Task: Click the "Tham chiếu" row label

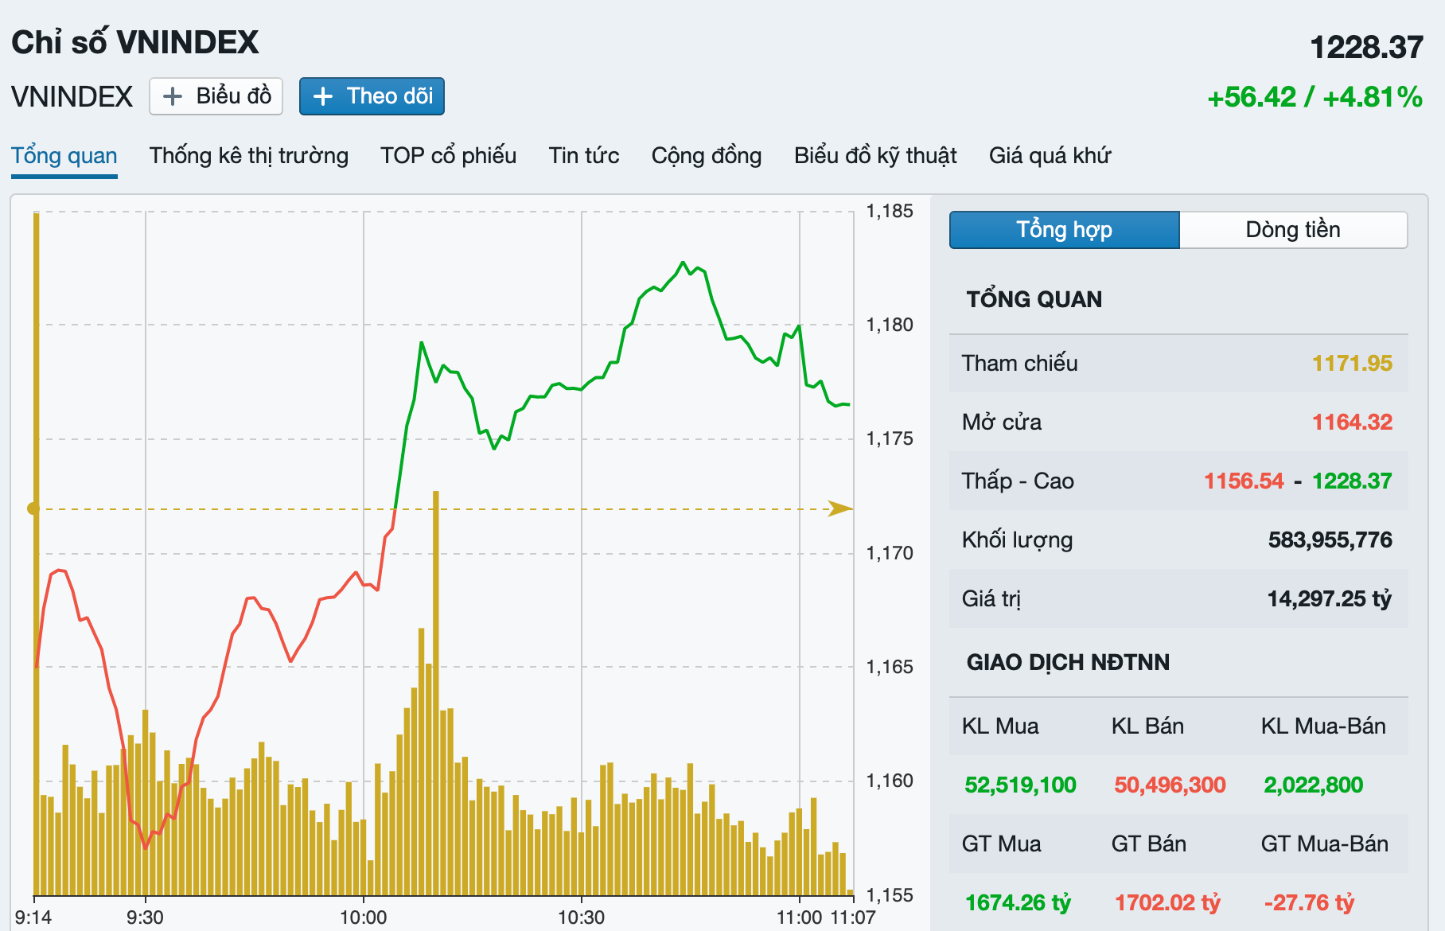Action: [1019, 364]
